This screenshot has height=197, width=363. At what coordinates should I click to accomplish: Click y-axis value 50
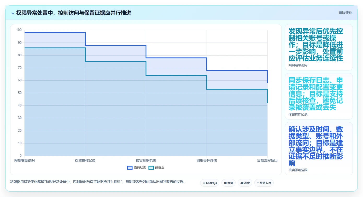point(20,93)
